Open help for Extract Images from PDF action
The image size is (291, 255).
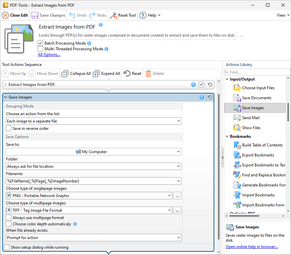point(193,85)
